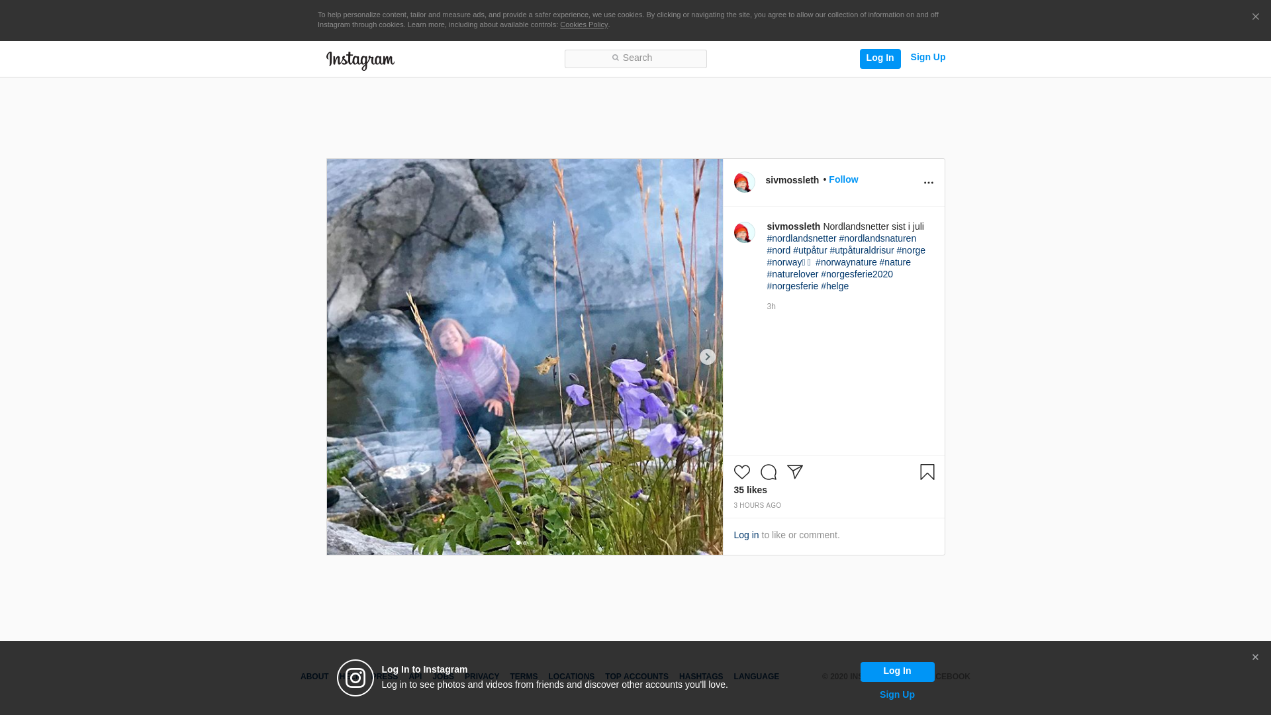Open hashtag #nordlandsnaturen
This screenshot has height=715, width=1271.
point(877,238)
